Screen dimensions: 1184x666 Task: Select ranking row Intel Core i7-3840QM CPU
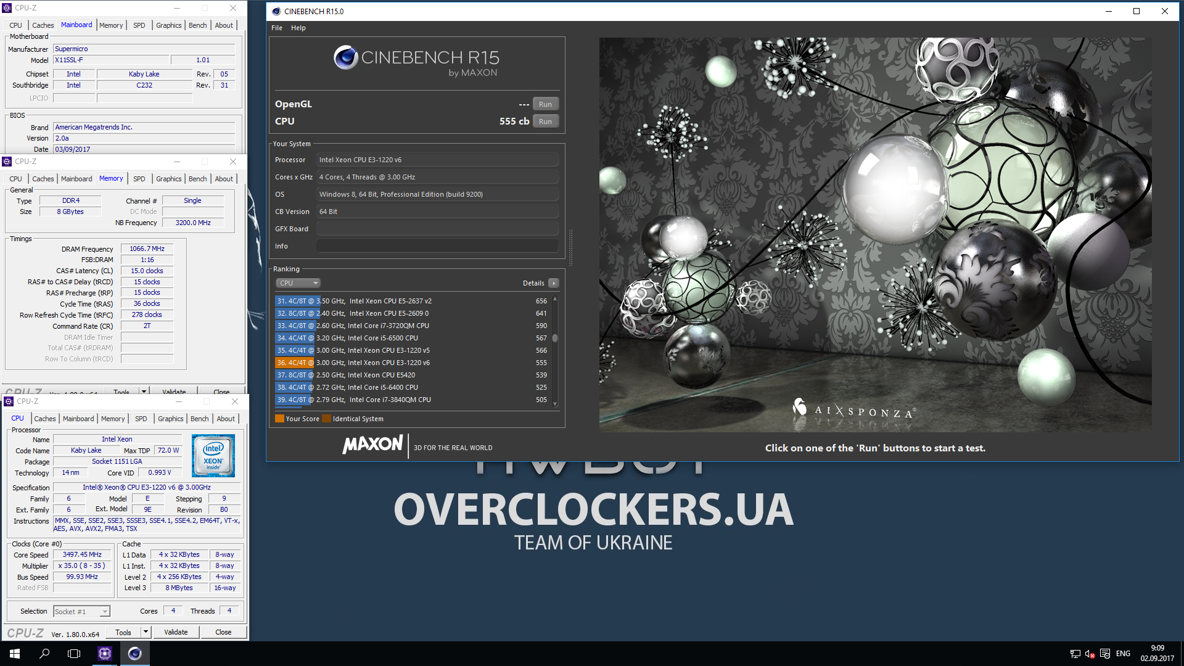(x=413, y=400)
